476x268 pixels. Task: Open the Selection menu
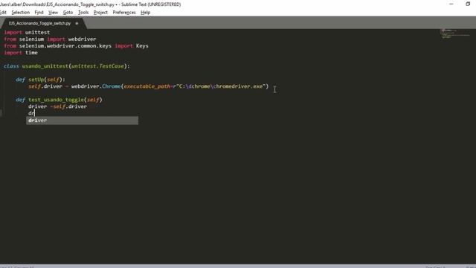click(x=21, y=13)
